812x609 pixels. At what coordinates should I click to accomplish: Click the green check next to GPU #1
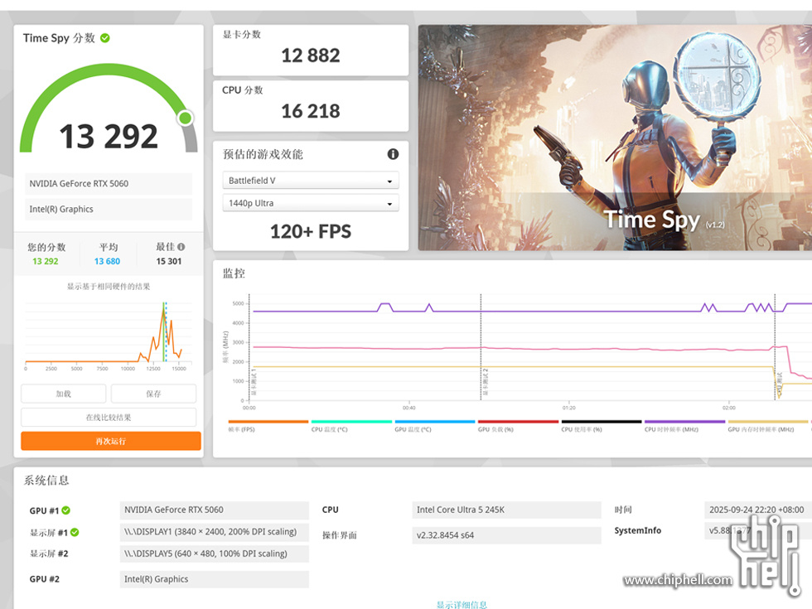(65, 510)
